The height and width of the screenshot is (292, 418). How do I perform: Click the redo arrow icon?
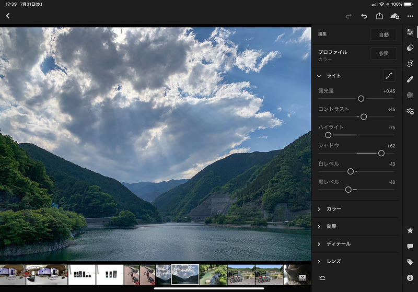(x=349, y=17)
